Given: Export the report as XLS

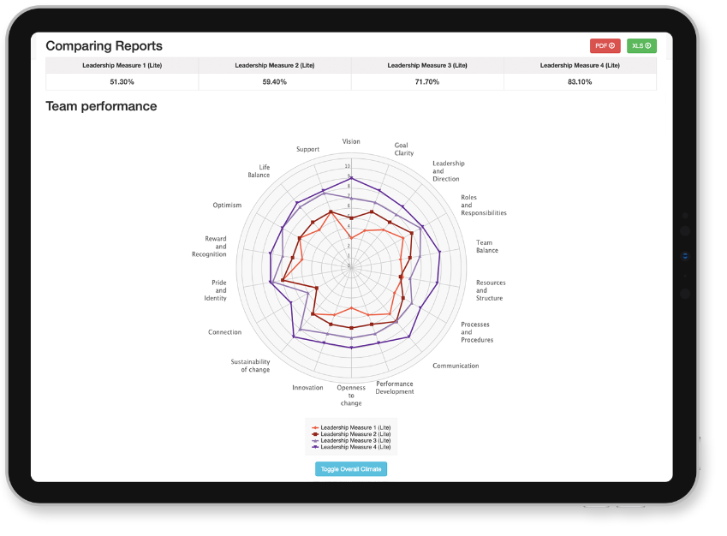Looking at the screenshot, I should [x=641, y=46].
